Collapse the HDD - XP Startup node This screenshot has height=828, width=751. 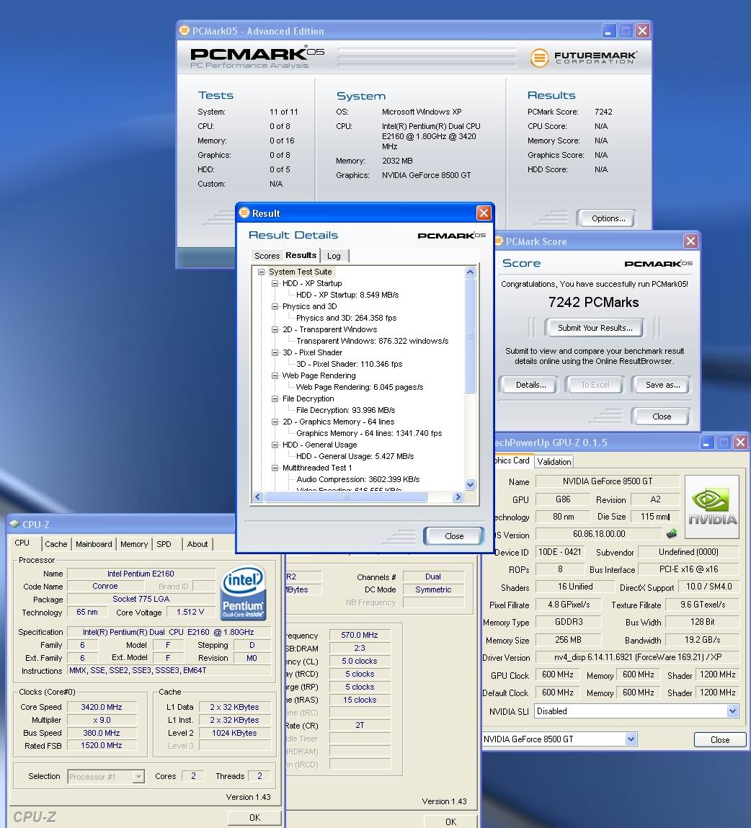[x=275, y=284]
